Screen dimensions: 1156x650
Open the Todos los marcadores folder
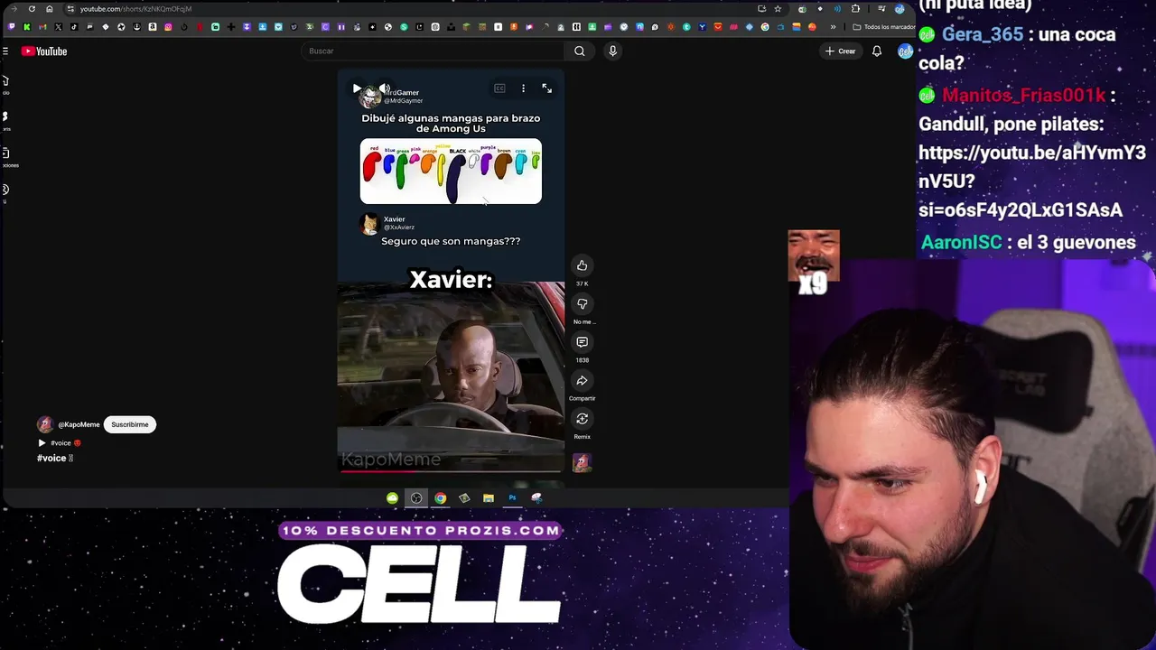point(885,27)
